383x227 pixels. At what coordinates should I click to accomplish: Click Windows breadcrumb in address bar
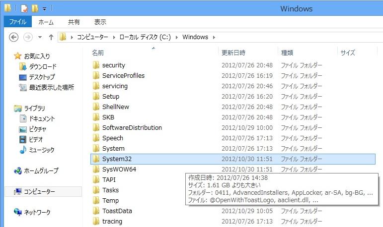[195, 37]
